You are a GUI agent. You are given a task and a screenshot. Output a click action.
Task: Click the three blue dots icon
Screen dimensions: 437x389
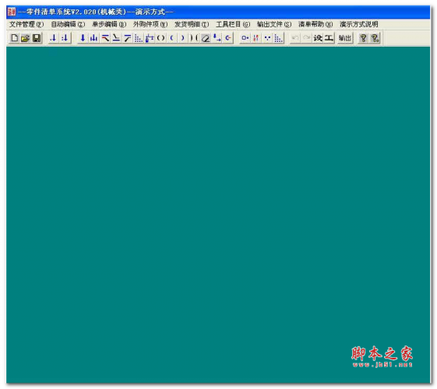[267, 38]
